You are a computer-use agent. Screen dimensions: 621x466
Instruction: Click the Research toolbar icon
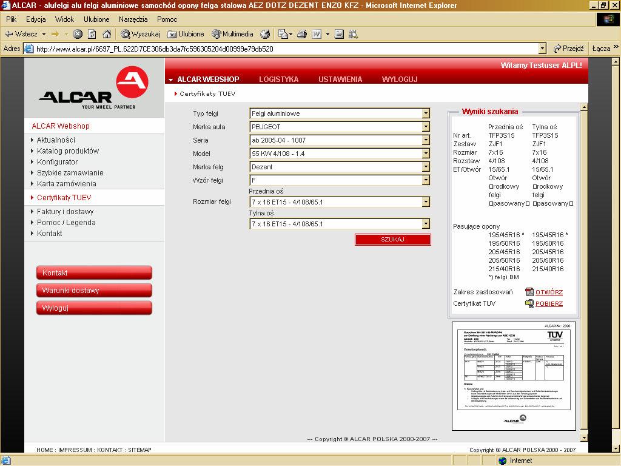354,34
